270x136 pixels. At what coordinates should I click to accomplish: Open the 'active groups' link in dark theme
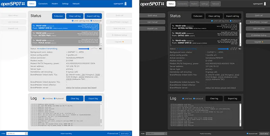(x=220, y=88)
